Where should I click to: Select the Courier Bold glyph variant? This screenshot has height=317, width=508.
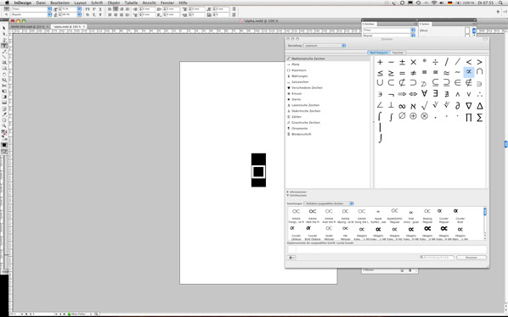(460, 215)
